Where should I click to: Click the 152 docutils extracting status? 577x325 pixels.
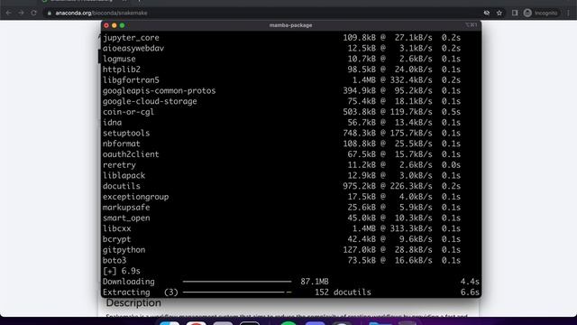343,292
